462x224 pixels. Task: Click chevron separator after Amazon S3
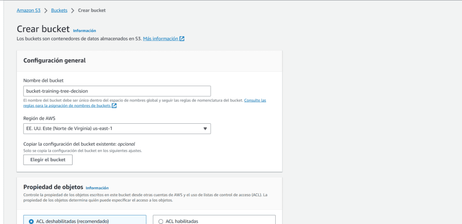click(x=46, y=10)
